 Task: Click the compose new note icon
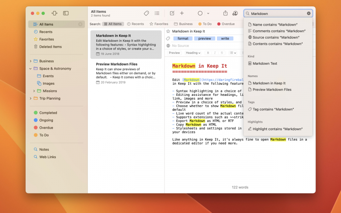[x=172, y=13]
